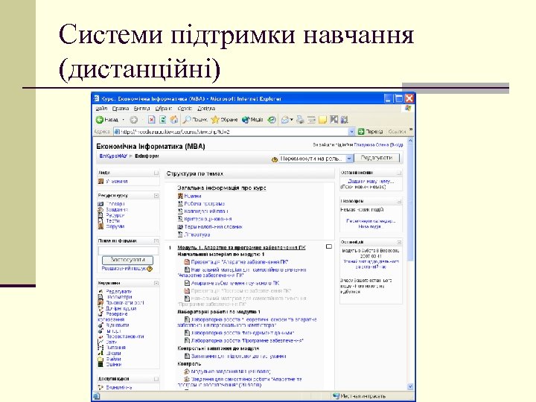Click the icon beside Термінологічний словник

tap(180, 226)
